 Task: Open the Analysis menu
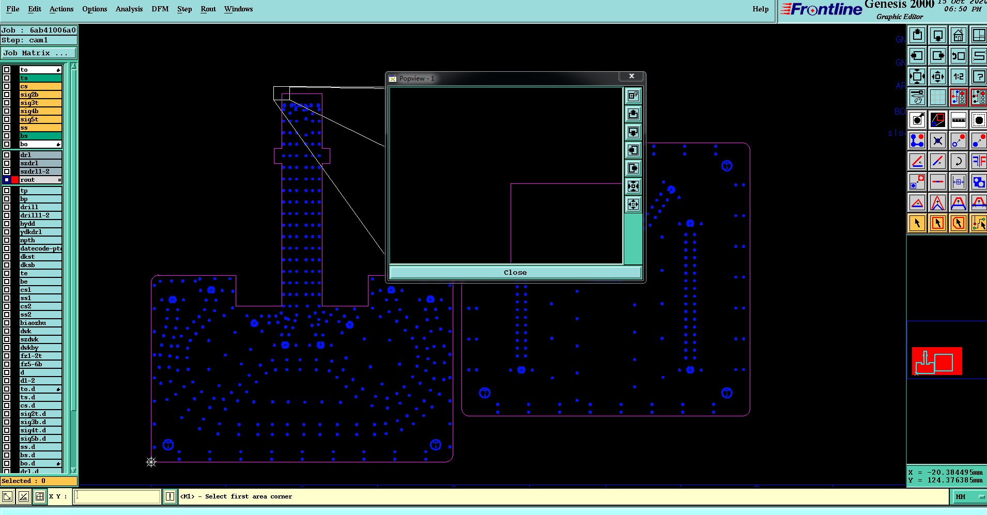129,9
